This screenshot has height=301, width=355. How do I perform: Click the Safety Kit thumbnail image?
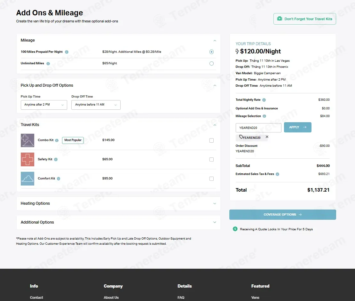point(28,159)
